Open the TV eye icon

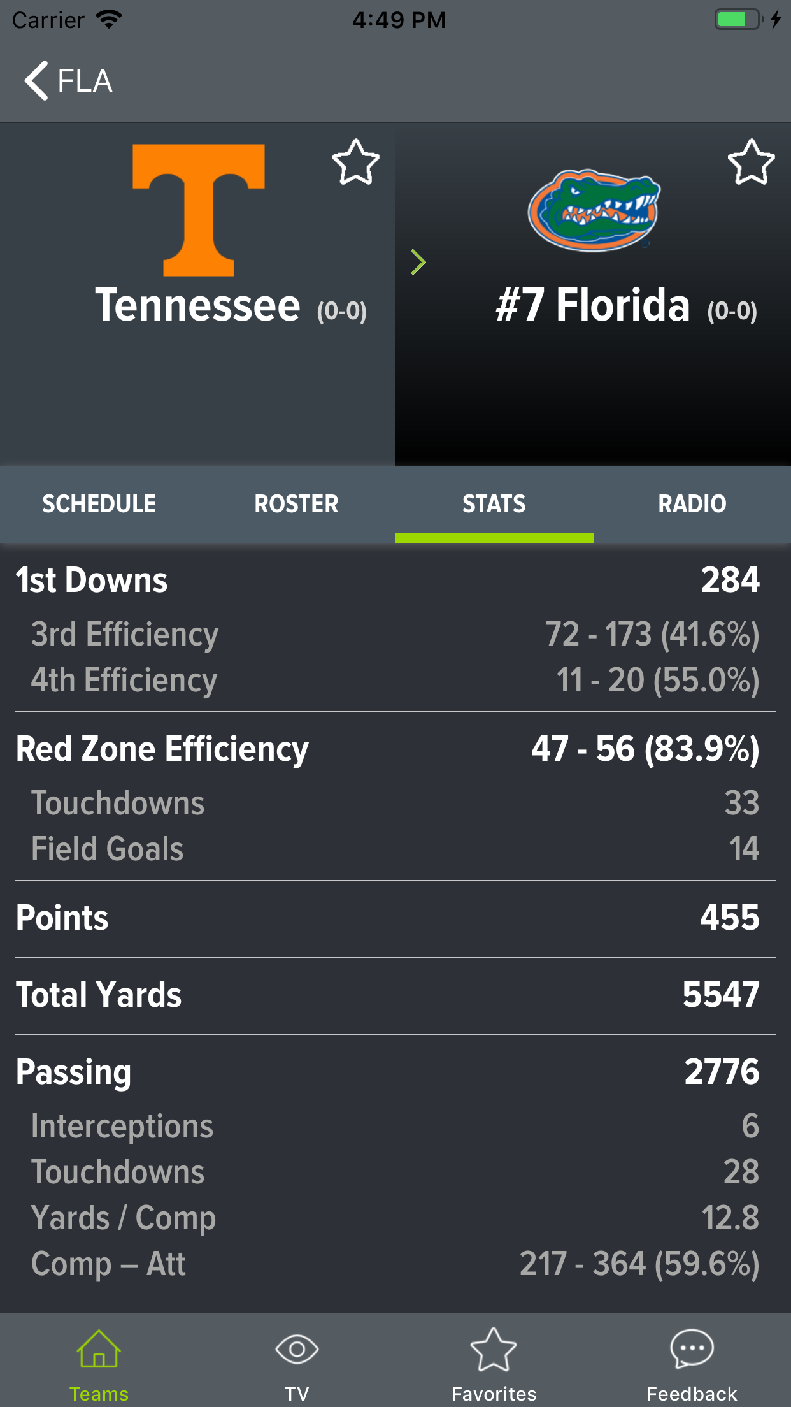click(297, 1350)
